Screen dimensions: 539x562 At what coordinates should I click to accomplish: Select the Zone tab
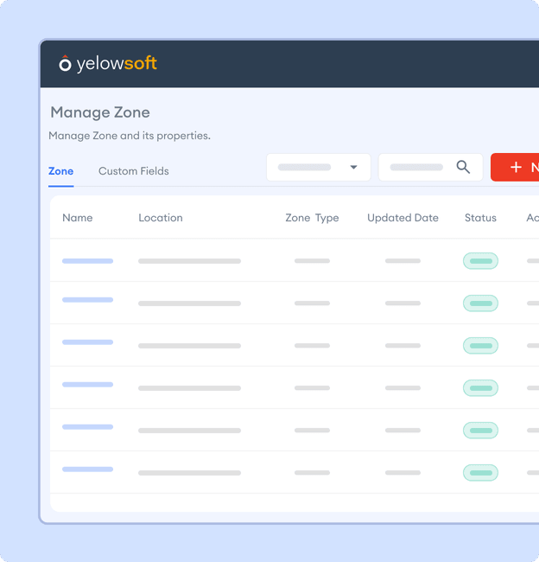coord(60,171)
